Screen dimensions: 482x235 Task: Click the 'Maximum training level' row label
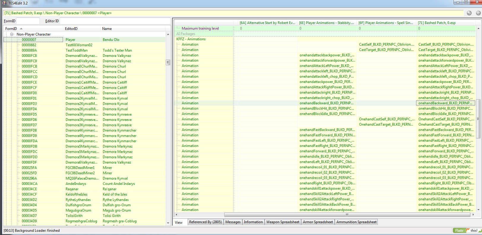pos(200,28)
